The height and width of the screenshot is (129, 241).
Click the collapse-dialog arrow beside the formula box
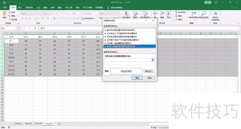coord(153,60)
